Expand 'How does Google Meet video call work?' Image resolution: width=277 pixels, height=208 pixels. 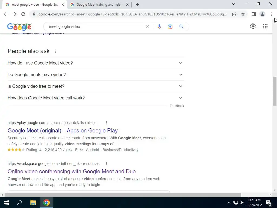pyautogui.click(x=96, y=98)
